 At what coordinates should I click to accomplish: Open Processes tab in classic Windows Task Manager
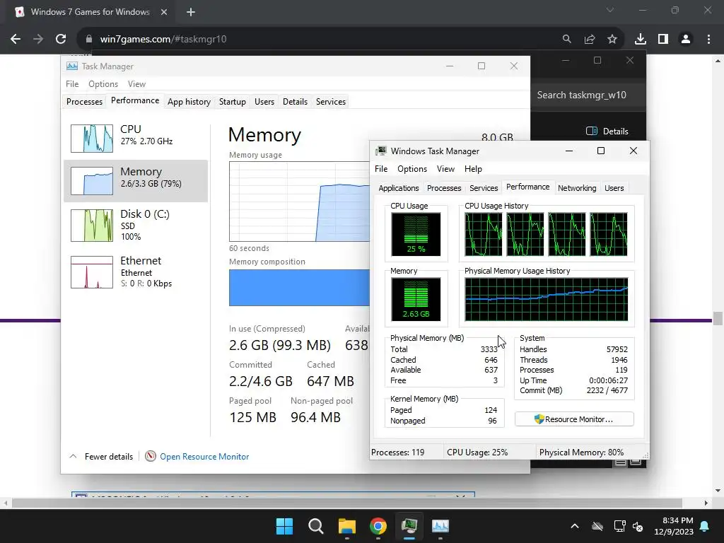(x=444, y=188)
